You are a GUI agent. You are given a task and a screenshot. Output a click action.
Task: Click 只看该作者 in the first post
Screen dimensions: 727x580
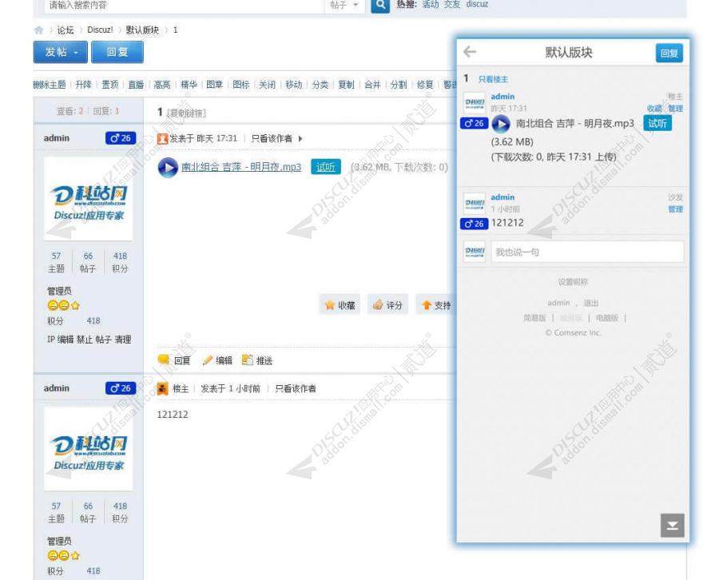[x=272, y=139]
